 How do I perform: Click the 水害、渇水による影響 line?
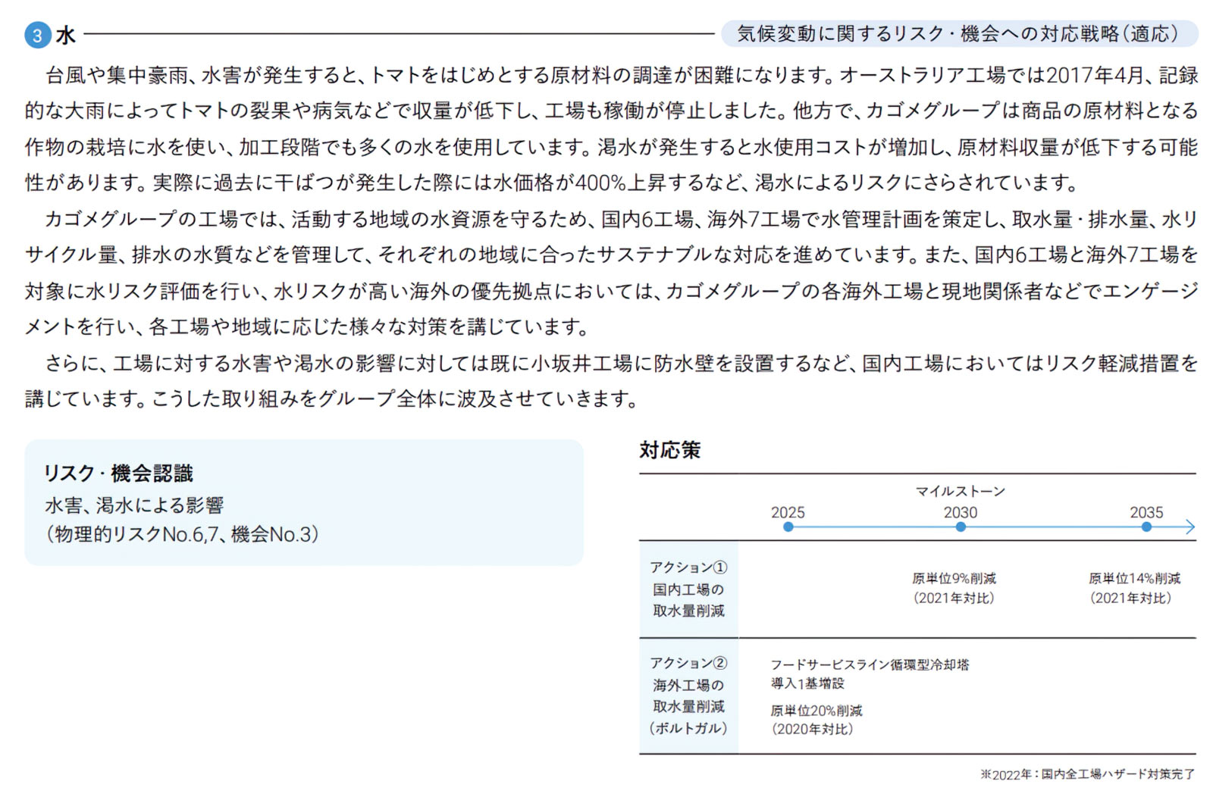134,505
